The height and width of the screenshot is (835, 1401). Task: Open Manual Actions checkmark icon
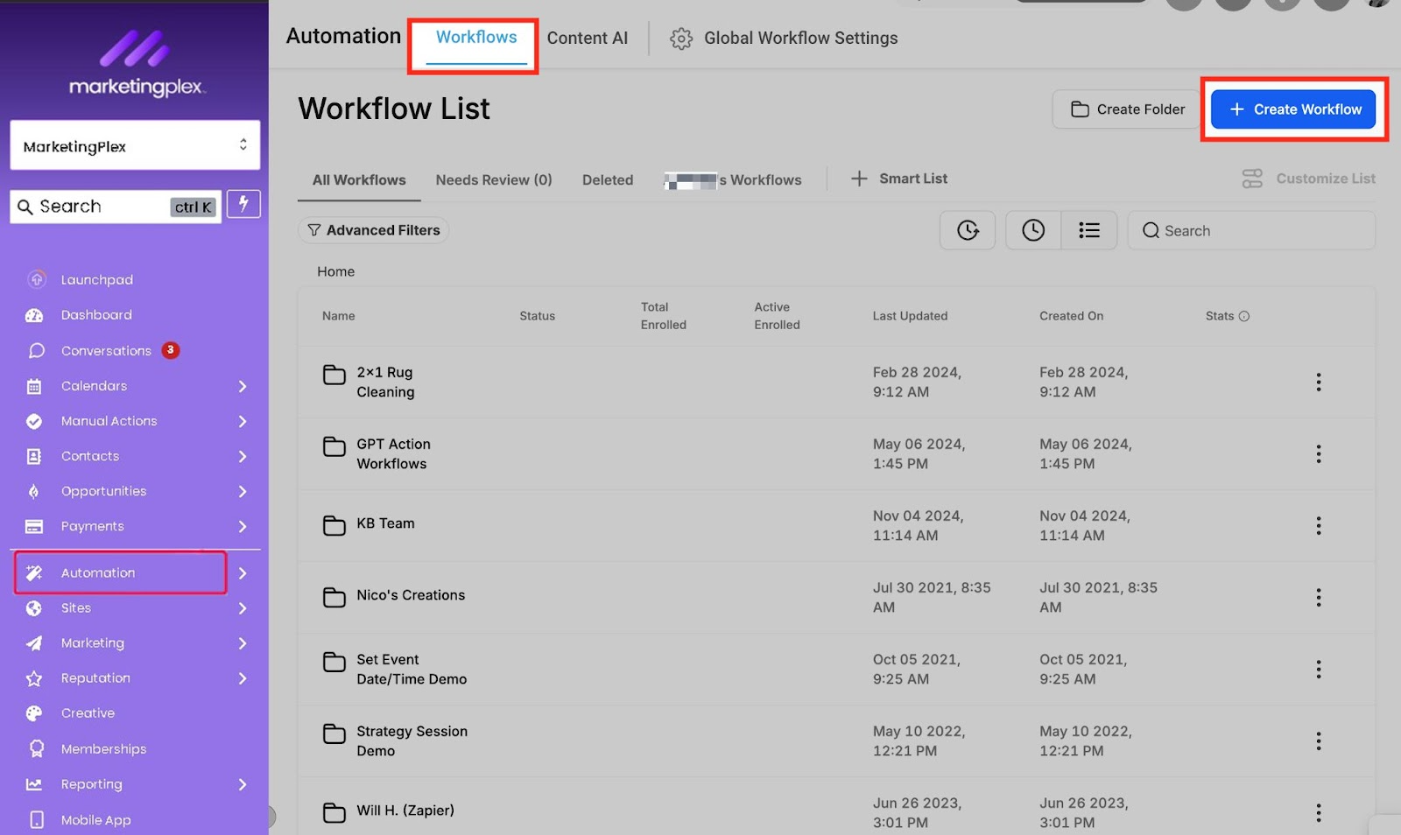click(34, 421)
